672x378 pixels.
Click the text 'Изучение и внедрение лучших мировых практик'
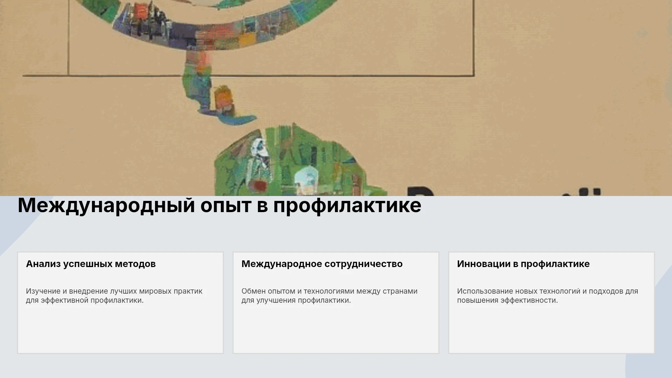pos(114,291)
